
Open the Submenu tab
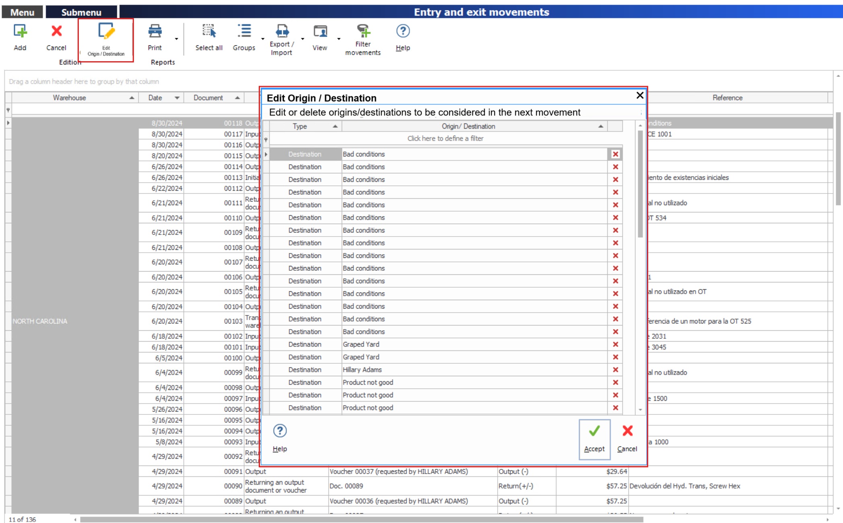(x=81, y=12)
